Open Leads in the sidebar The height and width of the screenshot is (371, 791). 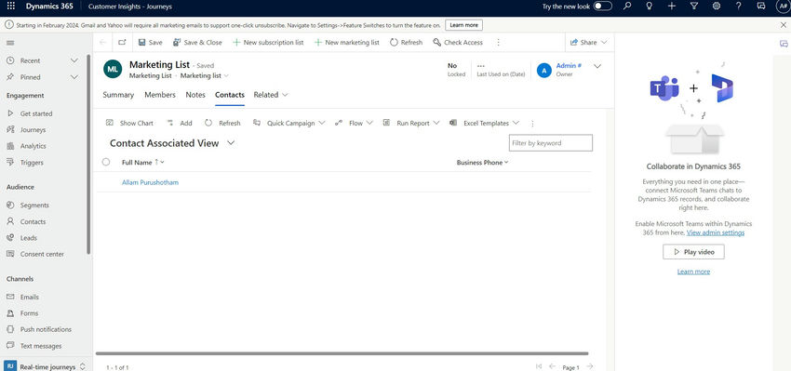click(x=28, y=237)
